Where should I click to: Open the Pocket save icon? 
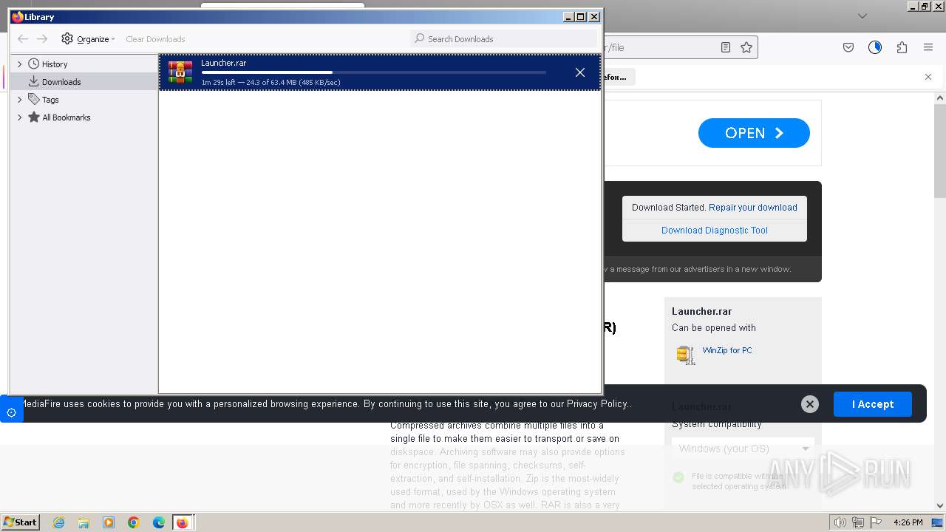[x=848, y=47]
